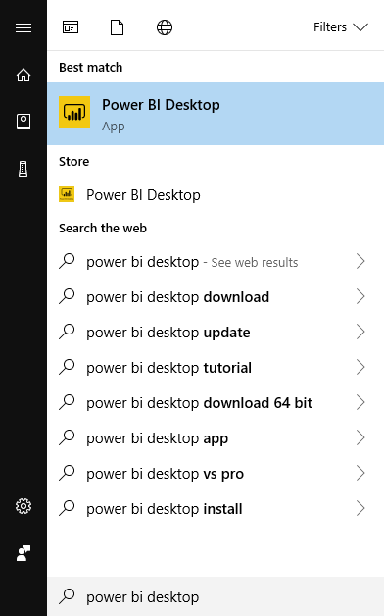Select the 'power bi desktop update' suggestion
Viewport: 384px width, 616px height.
[x=216, y=333]
